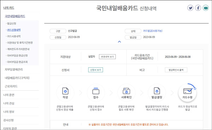This screenshot has width=212, height=130.
Task: Open 내일배움카드(구직자) menu
Action: pos(17,78)
